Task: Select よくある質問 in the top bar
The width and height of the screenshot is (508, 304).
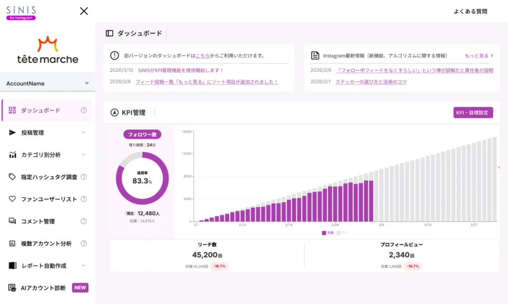Action: coord(471,10)
